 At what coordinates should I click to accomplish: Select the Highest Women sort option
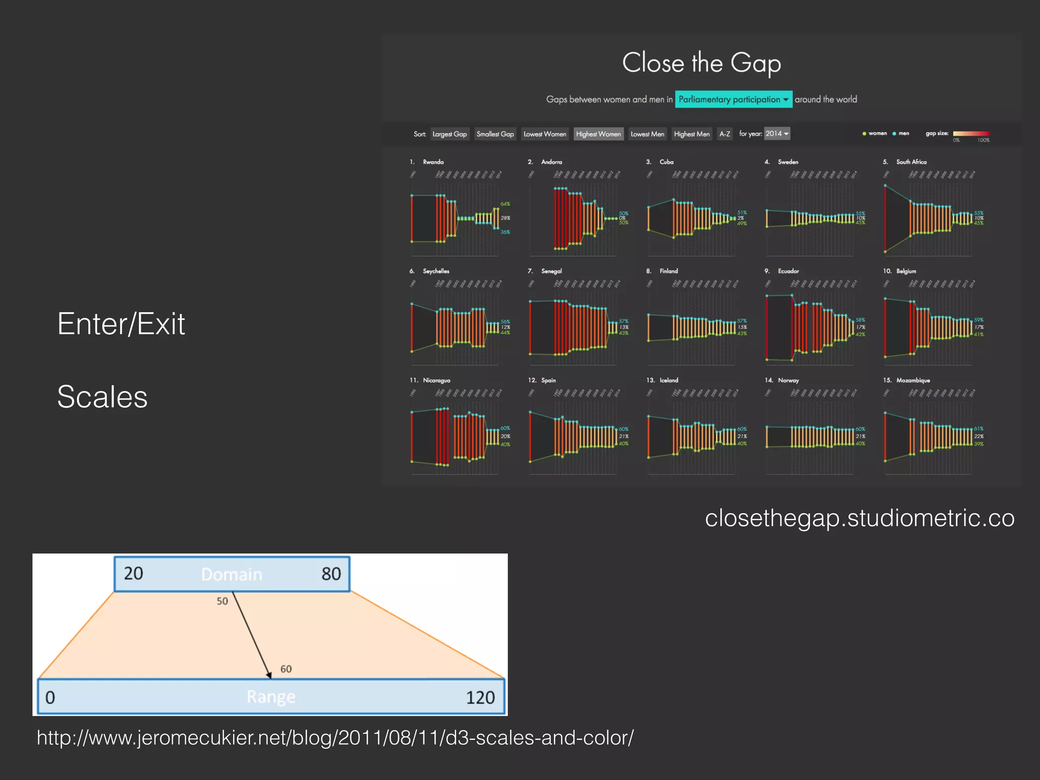click(x=598, y=134)
